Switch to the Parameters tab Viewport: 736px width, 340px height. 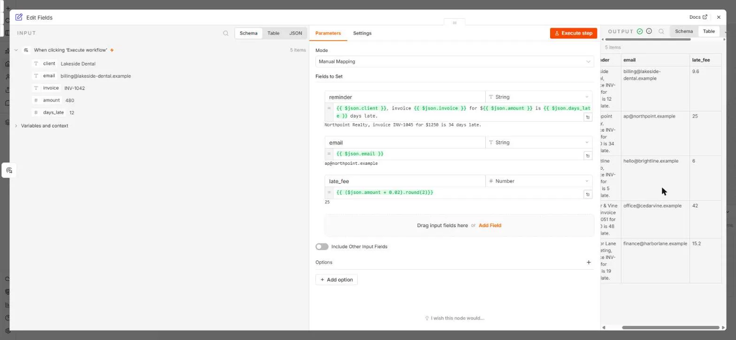tap(328, 33)
